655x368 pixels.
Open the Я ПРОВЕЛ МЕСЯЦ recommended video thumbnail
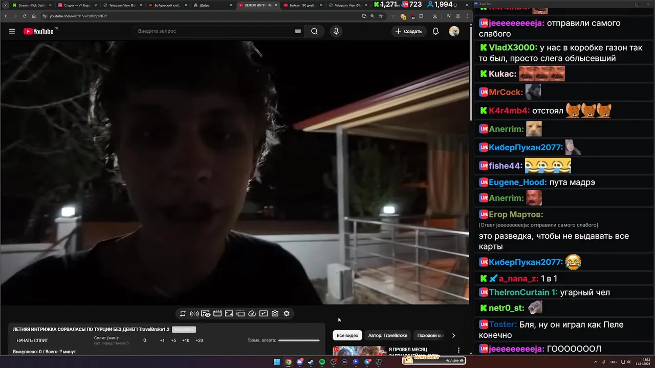point(359,351)
